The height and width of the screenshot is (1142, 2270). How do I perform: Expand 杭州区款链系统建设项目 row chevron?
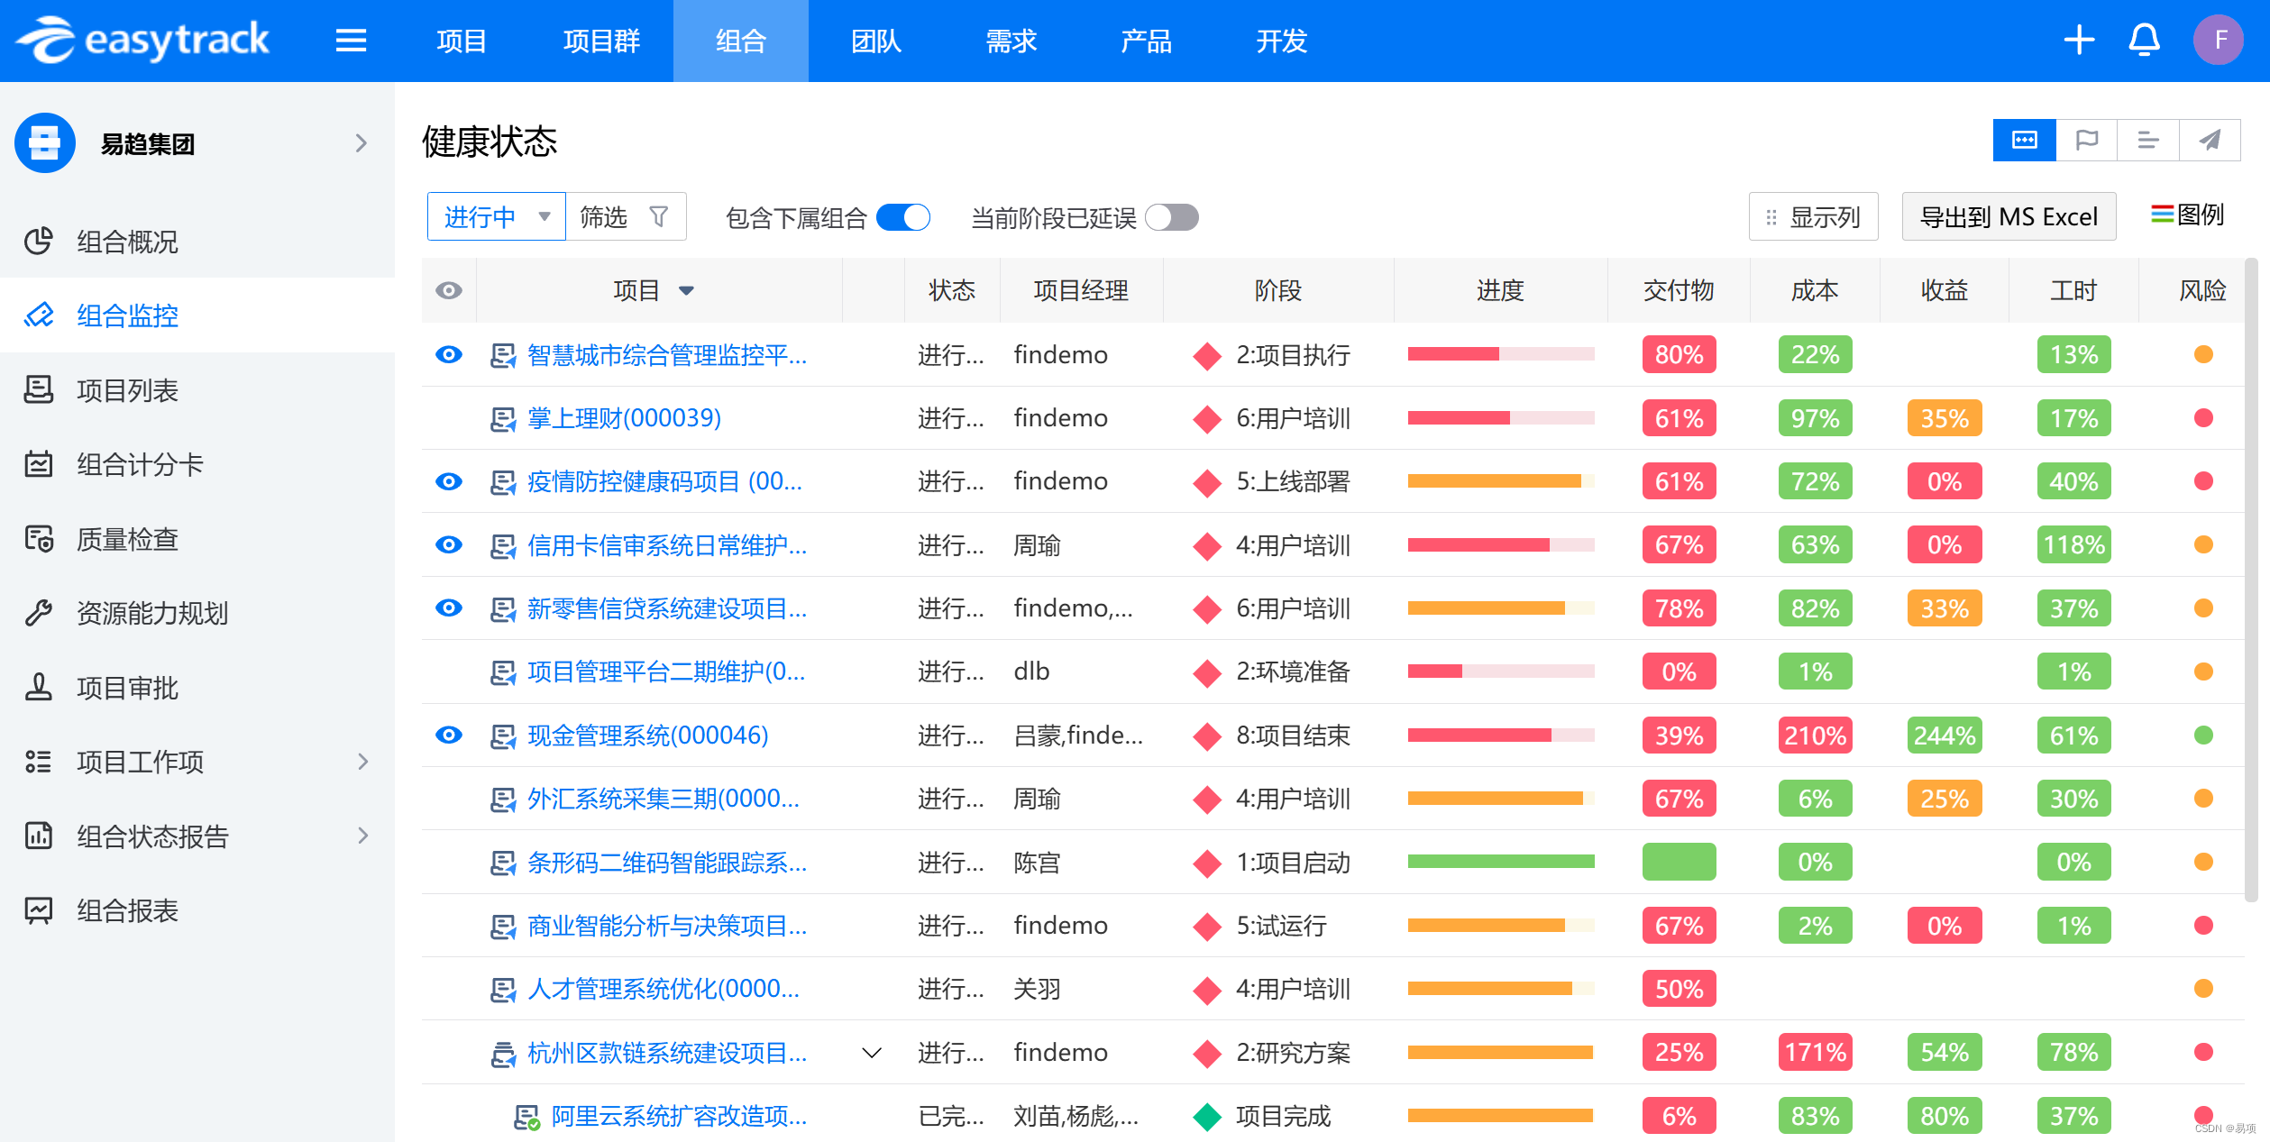tap(872, 1053)
